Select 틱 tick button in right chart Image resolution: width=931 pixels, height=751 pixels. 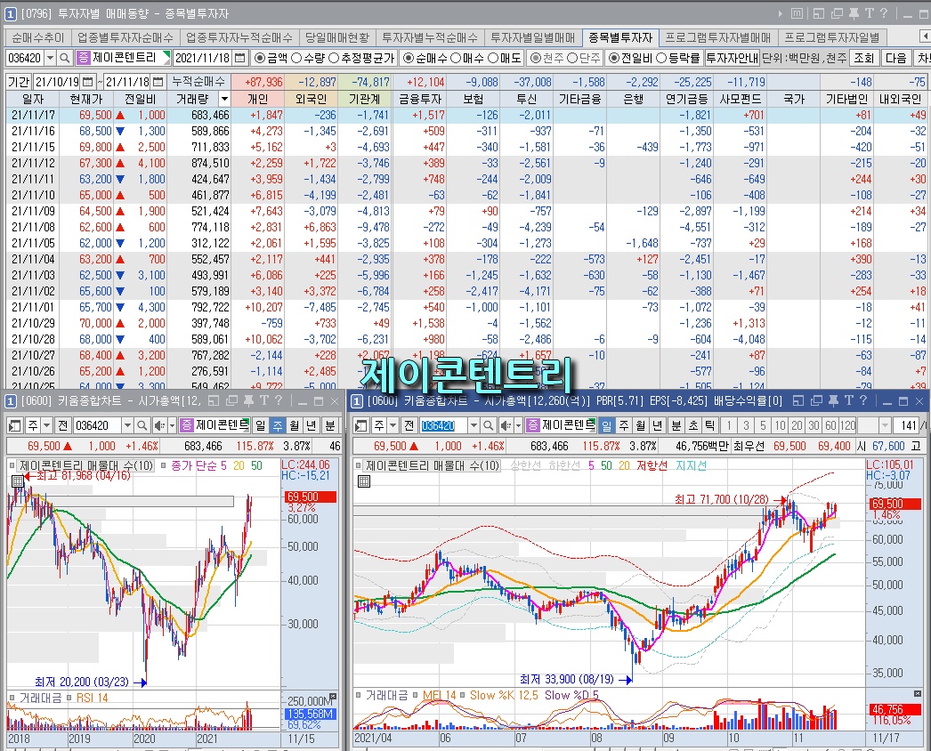click(709, 425)
